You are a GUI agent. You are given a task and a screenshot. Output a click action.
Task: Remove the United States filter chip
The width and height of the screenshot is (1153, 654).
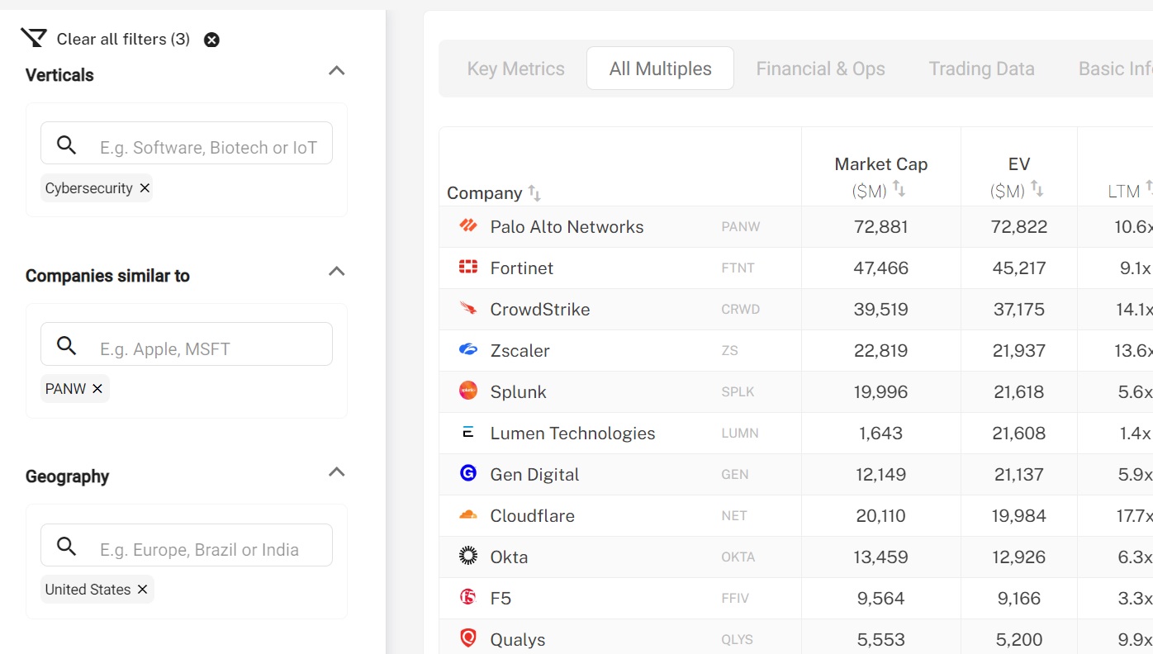(x=142, y=590)
